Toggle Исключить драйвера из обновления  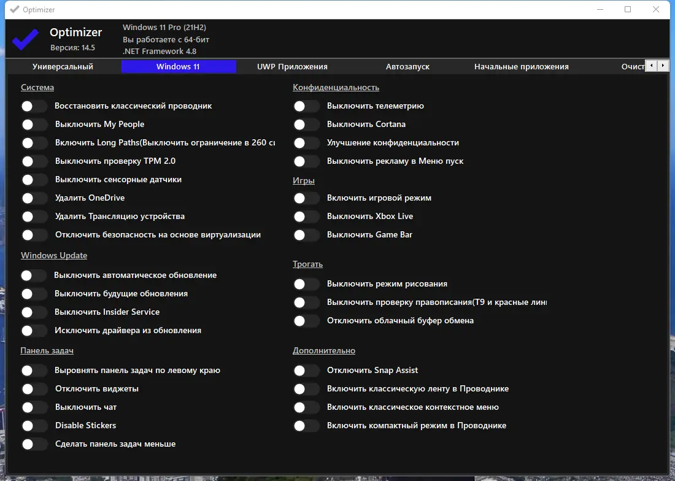pos(34,331)
